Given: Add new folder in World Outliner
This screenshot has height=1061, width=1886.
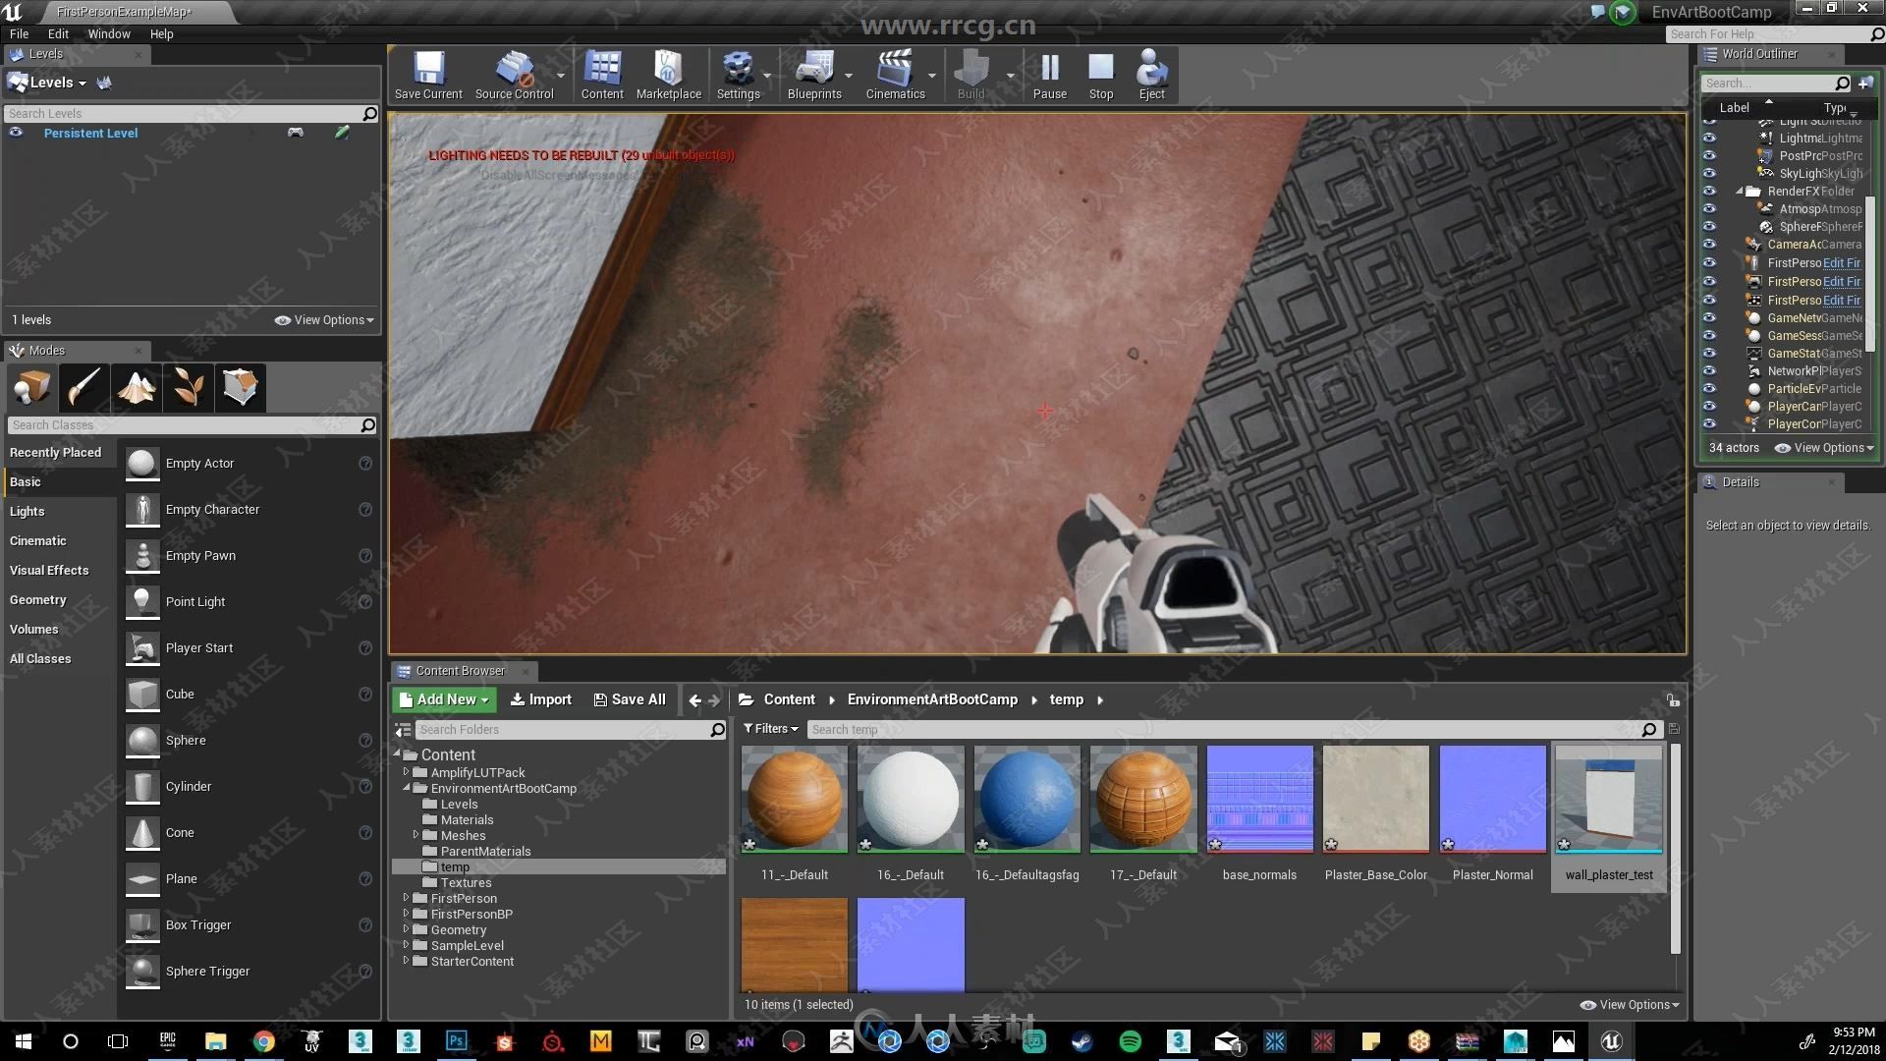Looking at the screenshot, I should [x=1864, y=84].
